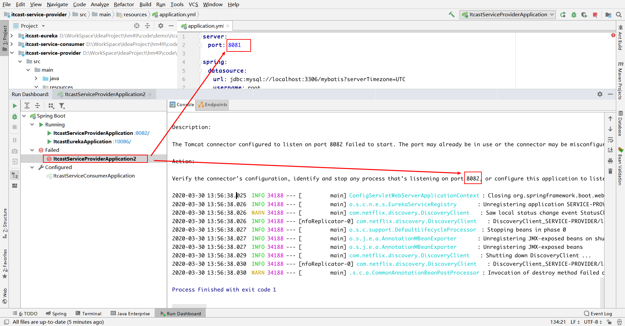The image size is (625, 326).
Task: Open Run Dashboard settings gear
Action: (600, 94)
